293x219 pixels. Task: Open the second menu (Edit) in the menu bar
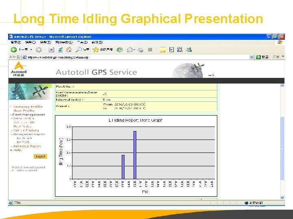[x=31, y=42]
